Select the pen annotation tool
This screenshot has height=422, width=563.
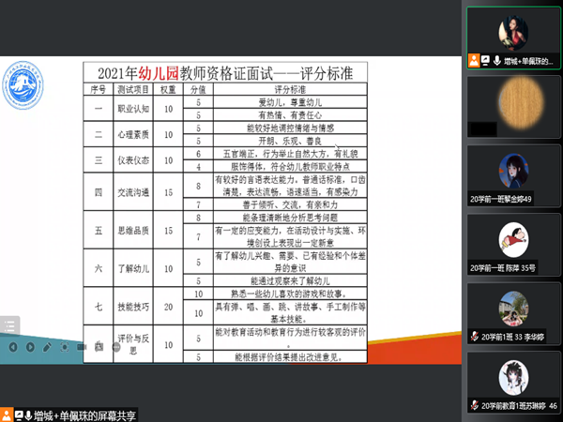click(x=47, y=346)
